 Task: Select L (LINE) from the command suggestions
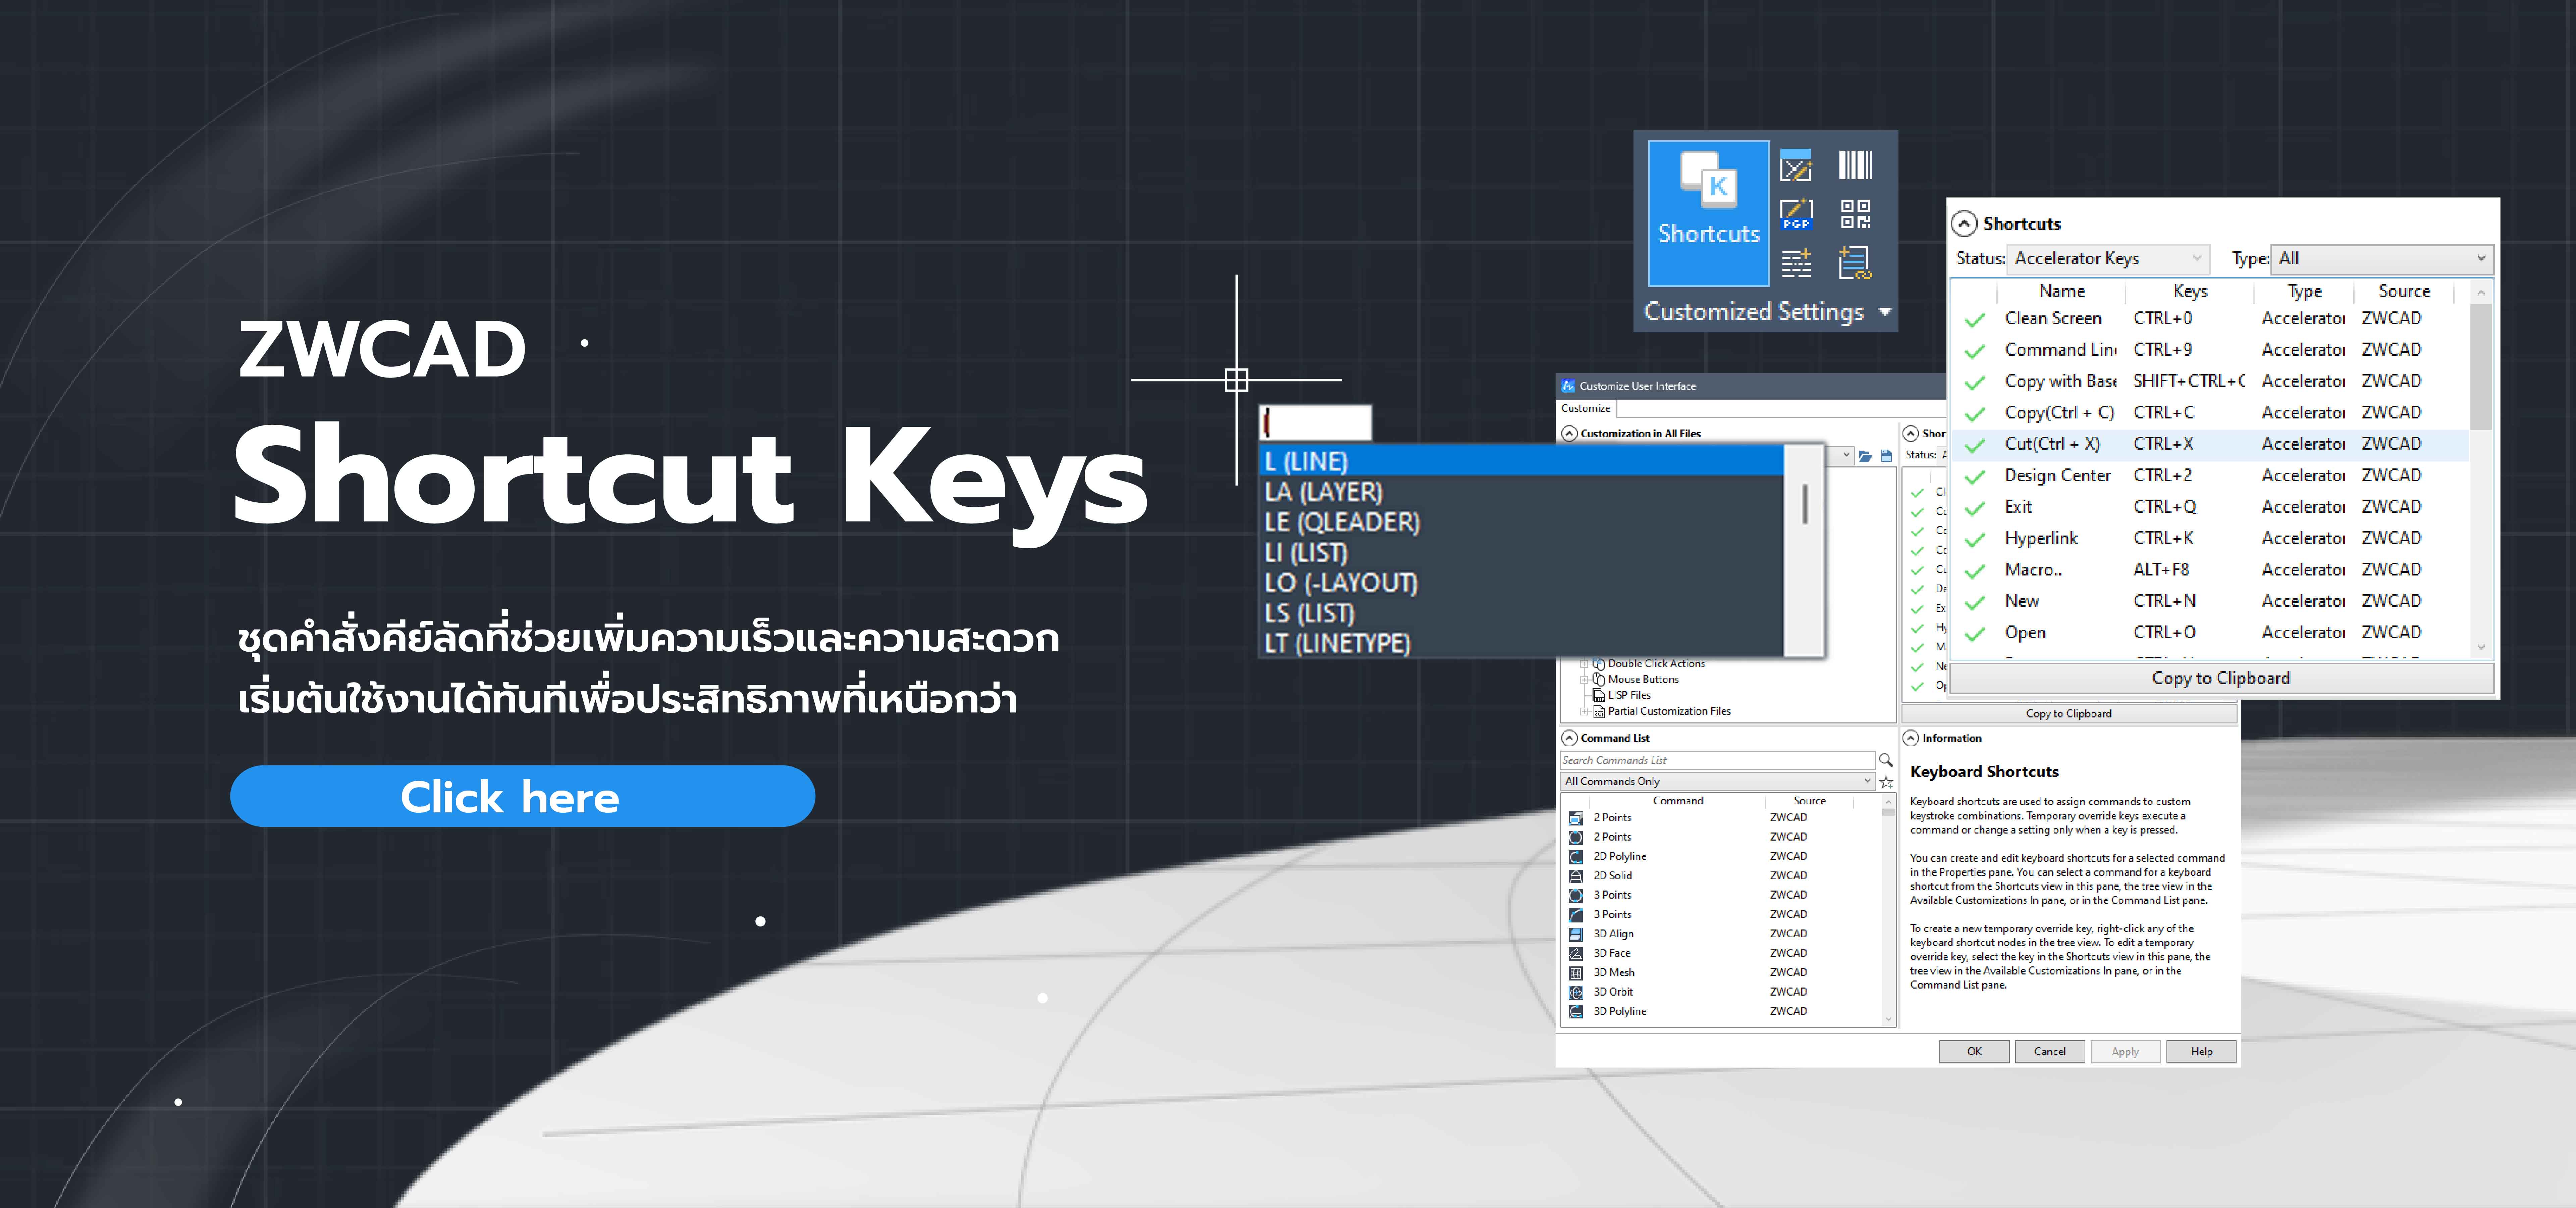1521,461
